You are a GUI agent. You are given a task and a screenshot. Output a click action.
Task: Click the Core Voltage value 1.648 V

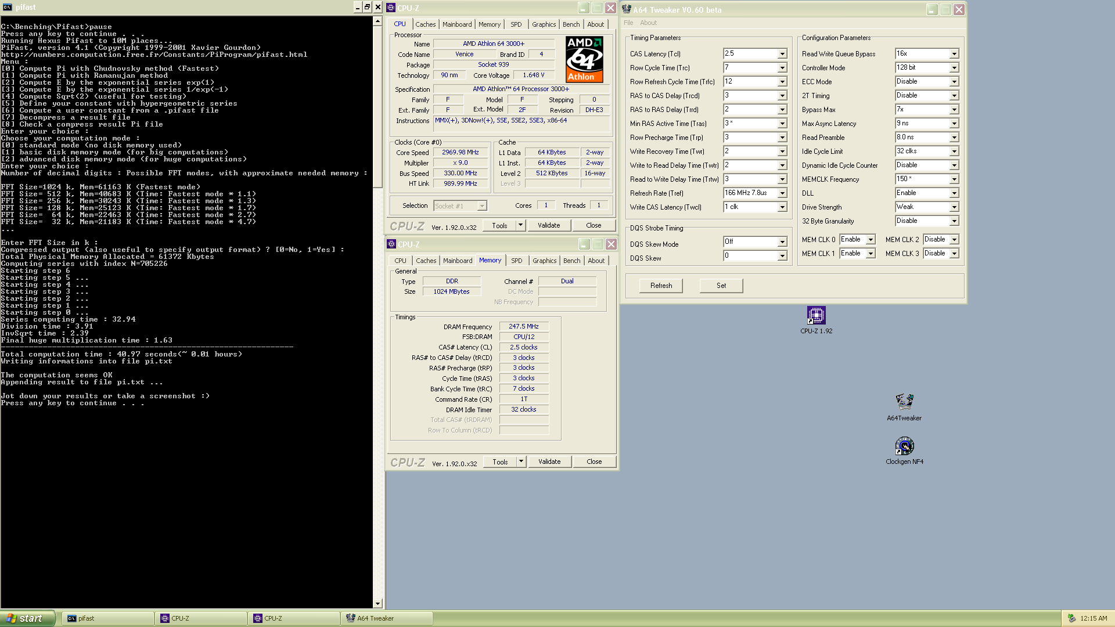(534, 75)
